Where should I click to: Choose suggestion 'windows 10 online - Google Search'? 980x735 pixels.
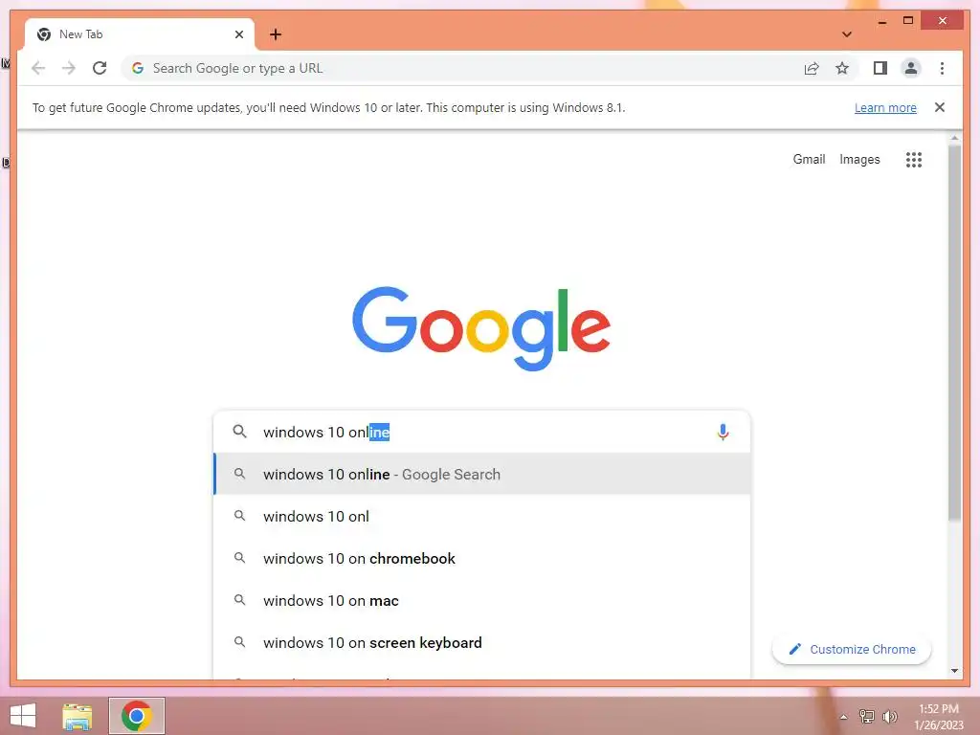[x=482, y=475]
